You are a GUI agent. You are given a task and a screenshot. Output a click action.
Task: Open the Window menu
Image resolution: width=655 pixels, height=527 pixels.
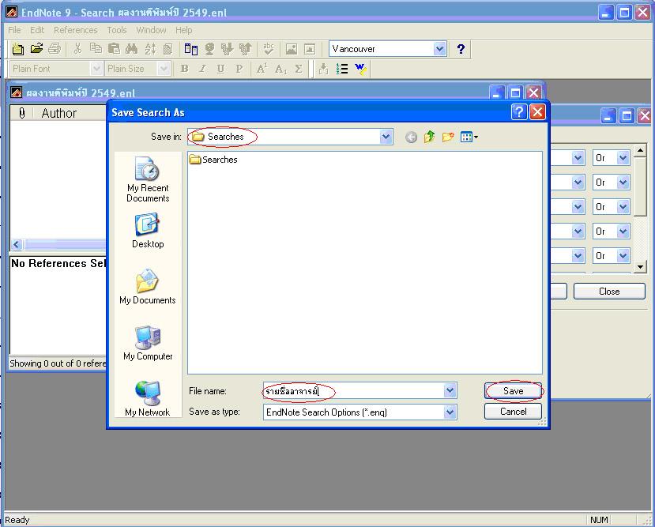click(x=151, y=30)
